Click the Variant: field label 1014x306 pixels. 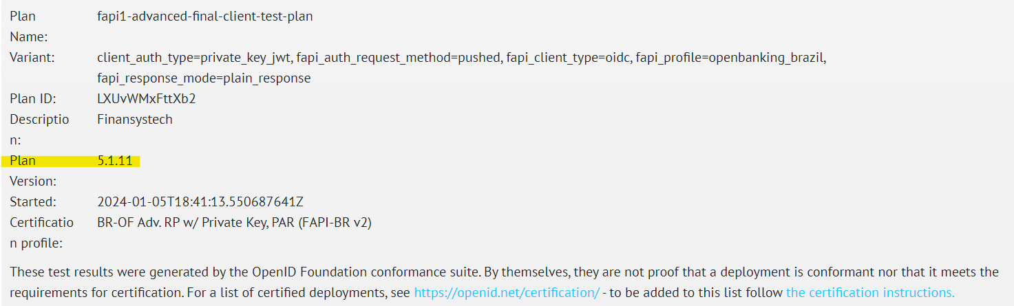pyautogui.click(x=32, y=58)
